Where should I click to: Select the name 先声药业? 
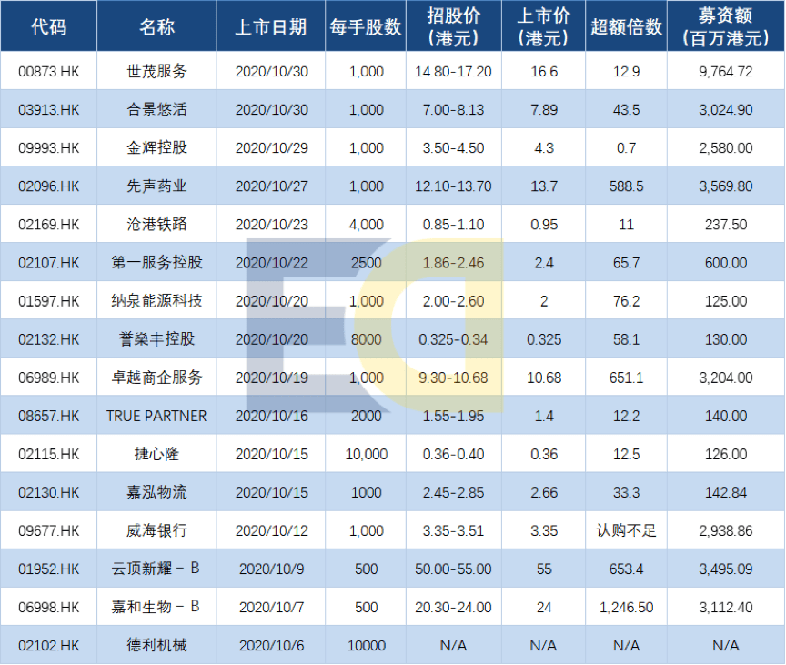(156, 186)
